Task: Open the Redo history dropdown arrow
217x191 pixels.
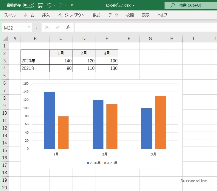Action: (x=66, y=5)
